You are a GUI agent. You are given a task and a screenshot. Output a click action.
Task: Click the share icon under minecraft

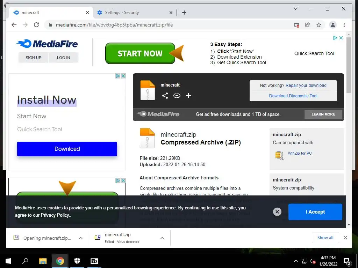click(165, 96)
